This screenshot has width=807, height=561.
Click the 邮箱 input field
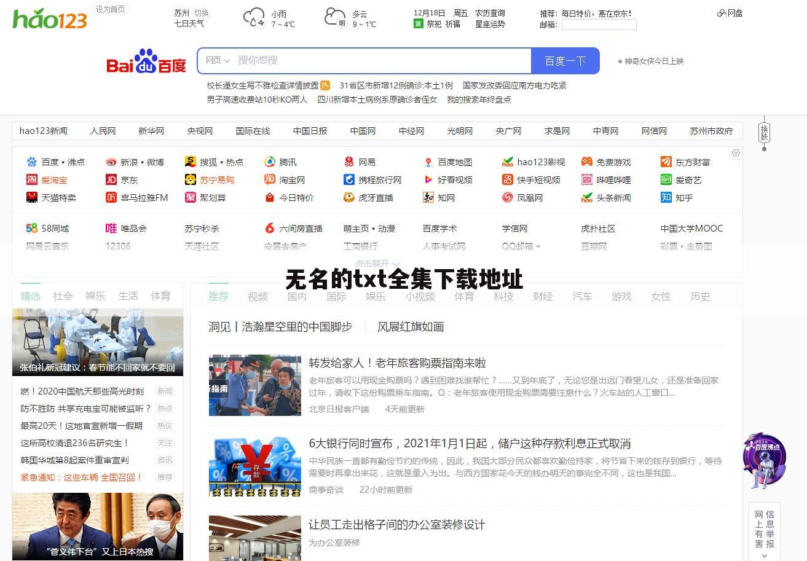coord(599,25)
